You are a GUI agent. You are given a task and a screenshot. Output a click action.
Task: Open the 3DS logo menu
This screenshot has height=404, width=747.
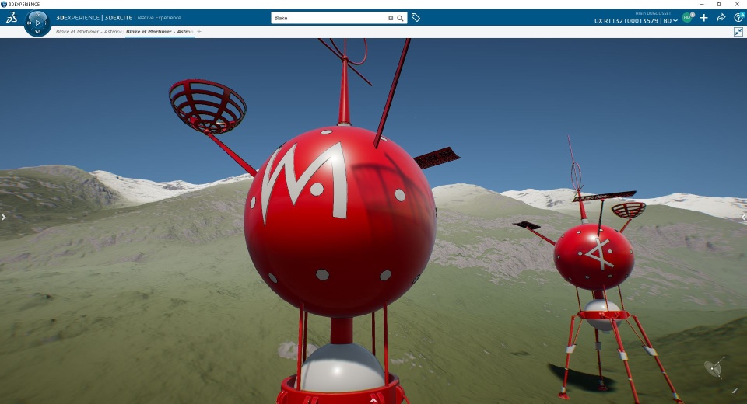click(x=12, y=18)
